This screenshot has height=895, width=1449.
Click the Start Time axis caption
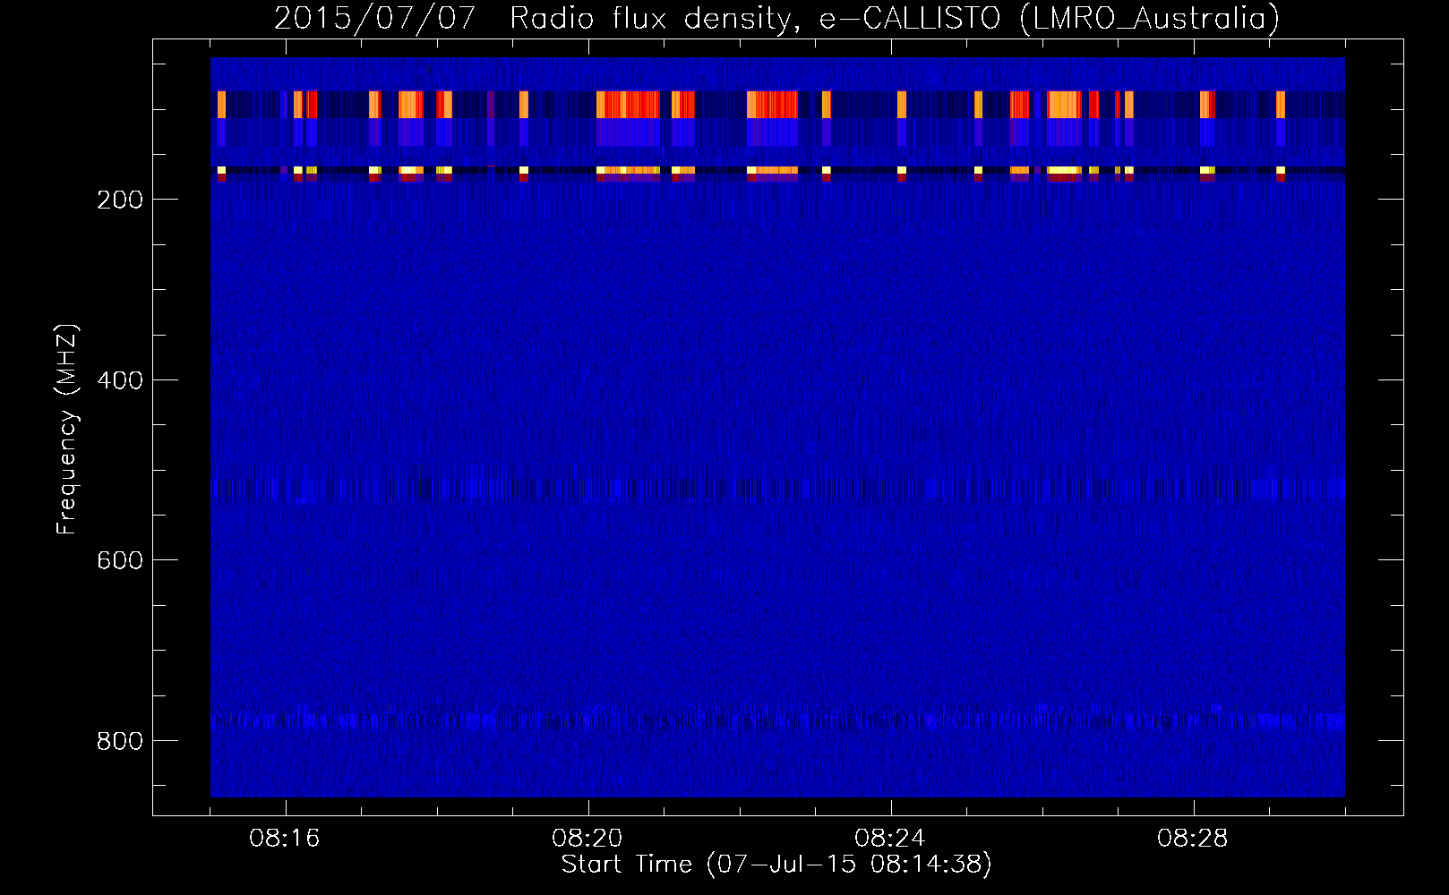tap(776, 865)
